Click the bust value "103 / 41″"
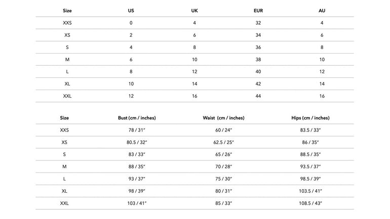This screenshot has width=390, height=219. coord(137,203)
